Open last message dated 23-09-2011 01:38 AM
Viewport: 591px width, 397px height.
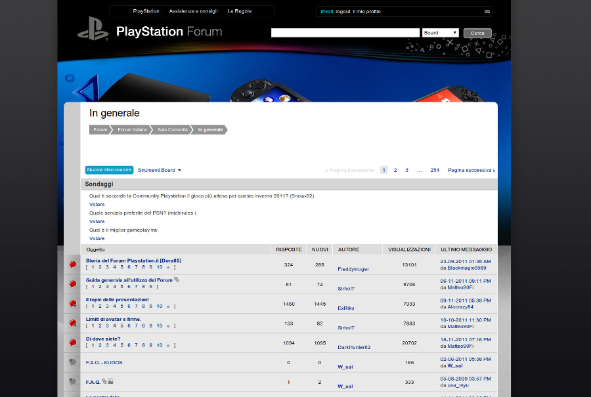466,261
